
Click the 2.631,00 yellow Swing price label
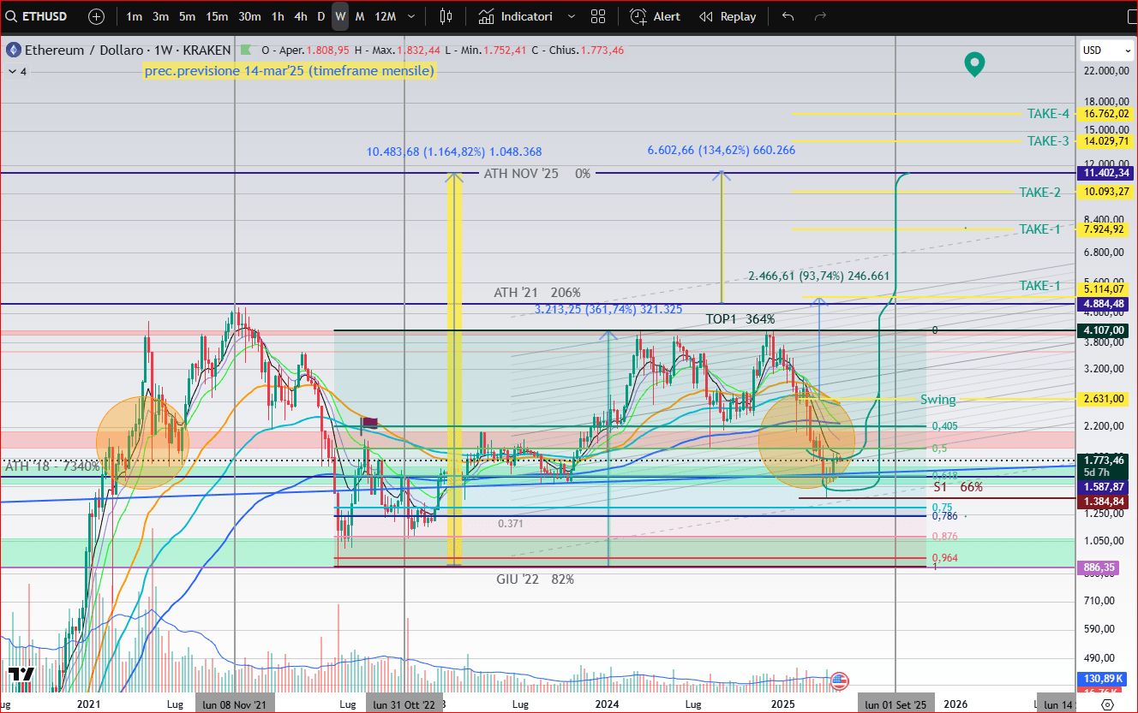coord(1104,399)
